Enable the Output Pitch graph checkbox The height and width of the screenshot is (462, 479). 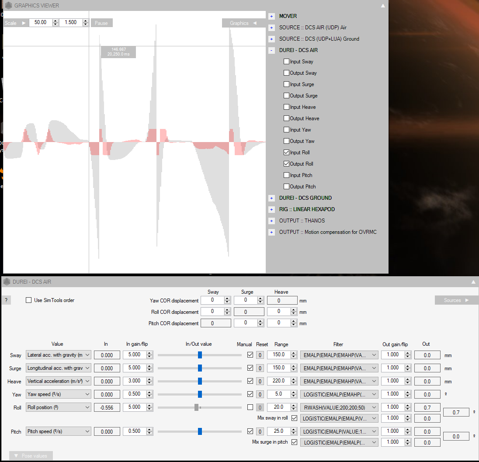[x=286, y=186]
